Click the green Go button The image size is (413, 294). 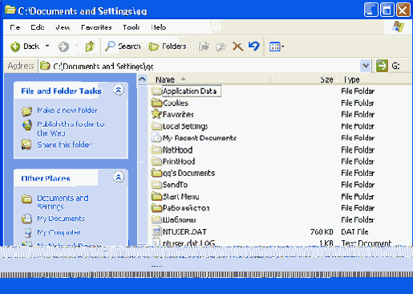[x=382, y=66]
